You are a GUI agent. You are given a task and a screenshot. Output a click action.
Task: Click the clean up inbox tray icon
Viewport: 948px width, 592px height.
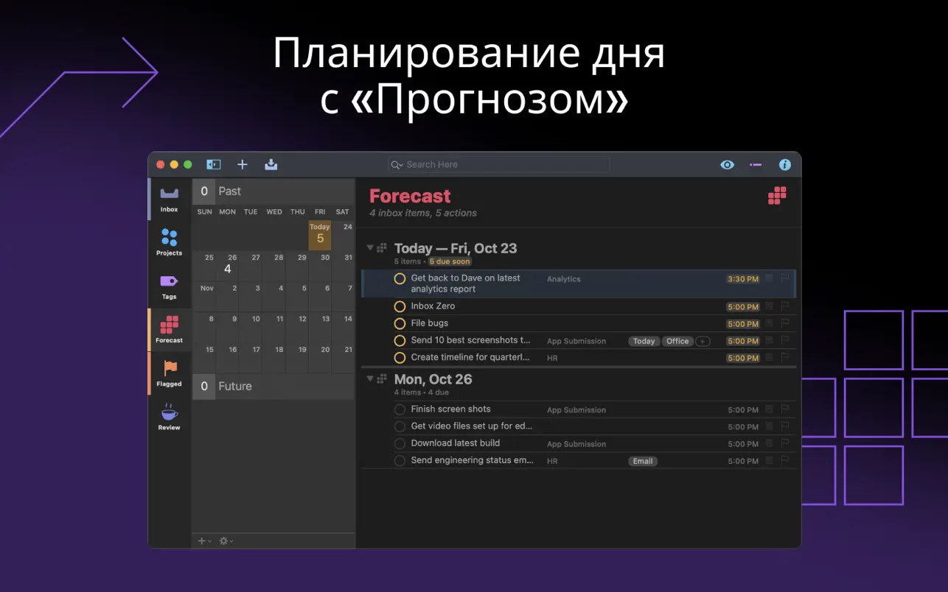tap(271, 165)
